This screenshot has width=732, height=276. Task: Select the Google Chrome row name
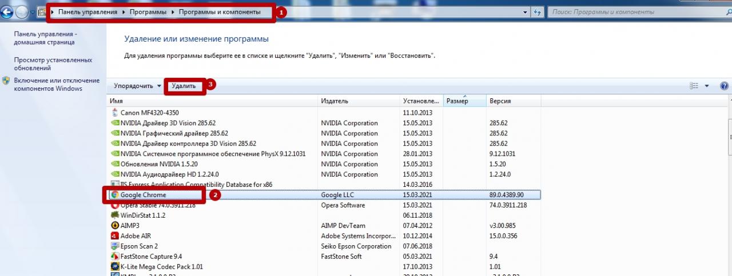(143, 195)
